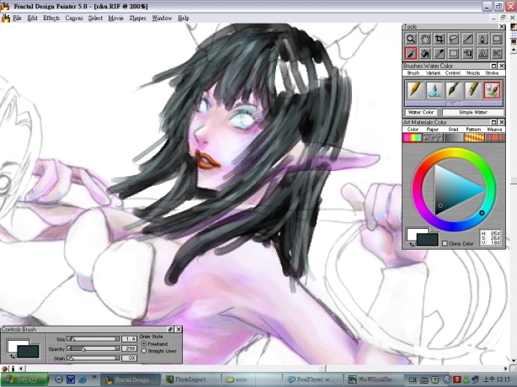Open the Variant menu in Brushes palette

433,73
